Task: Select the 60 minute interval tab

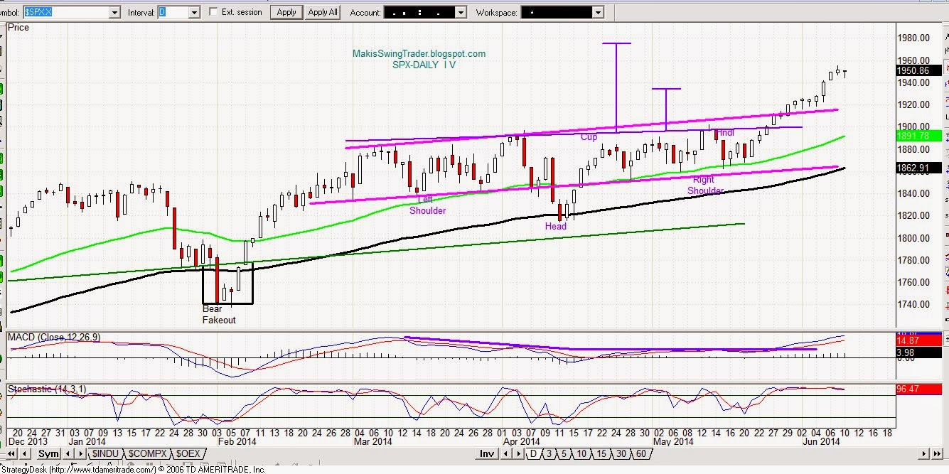Action: [640, 453]
